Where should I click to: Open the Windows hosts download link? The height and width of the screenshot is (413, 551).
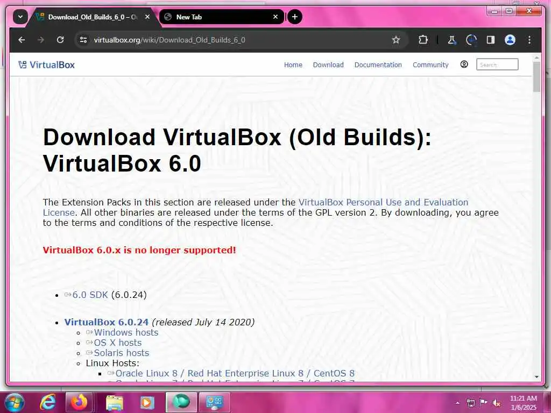click(126, 332)
